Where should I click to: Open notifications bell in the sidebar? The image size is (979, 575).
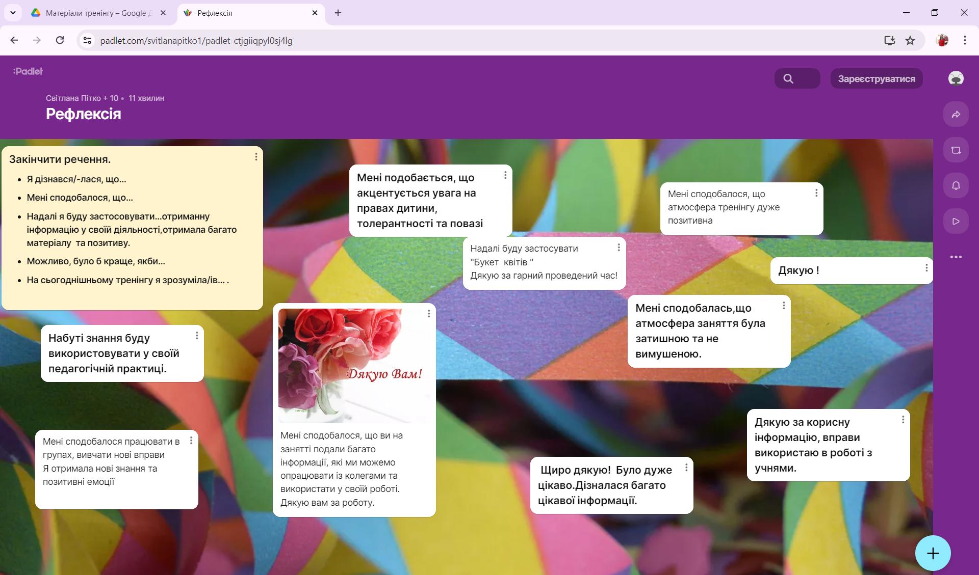(x=956, y=186)
